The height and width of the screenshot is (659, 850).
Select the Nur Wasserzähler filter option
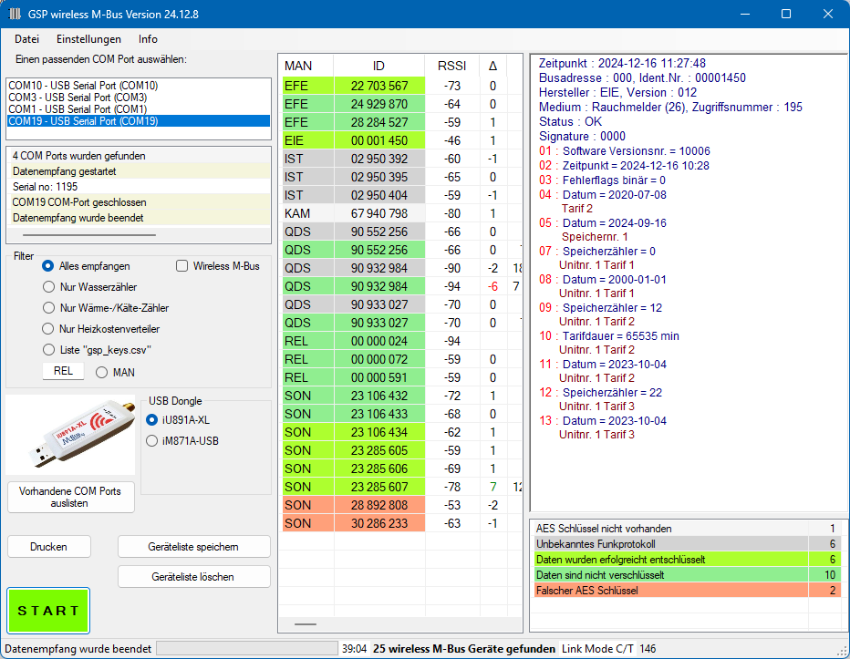(x=48, y=287)
